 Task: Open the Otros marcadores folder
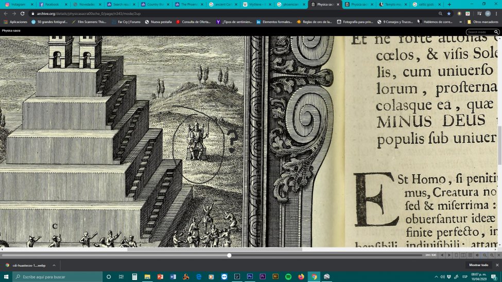pyautogui.click(x=482, y=22)
